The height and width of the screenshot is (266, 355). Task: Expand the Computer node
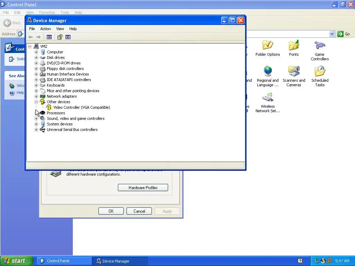[36, 52]
